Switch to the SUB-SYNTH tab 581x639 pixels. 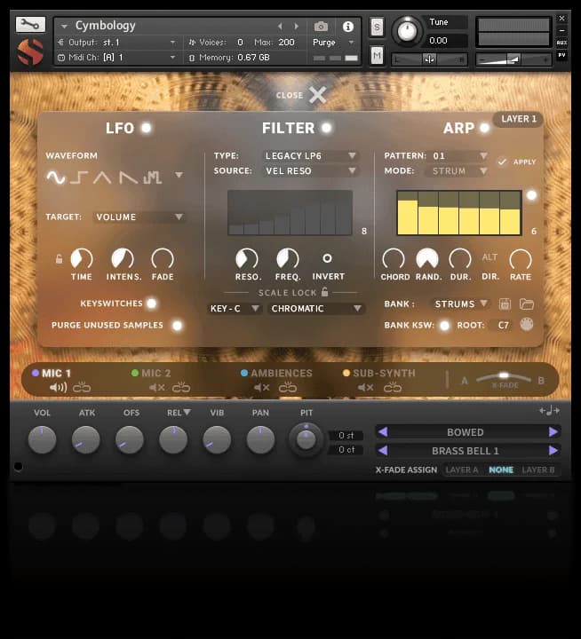[x=383, y=374]
